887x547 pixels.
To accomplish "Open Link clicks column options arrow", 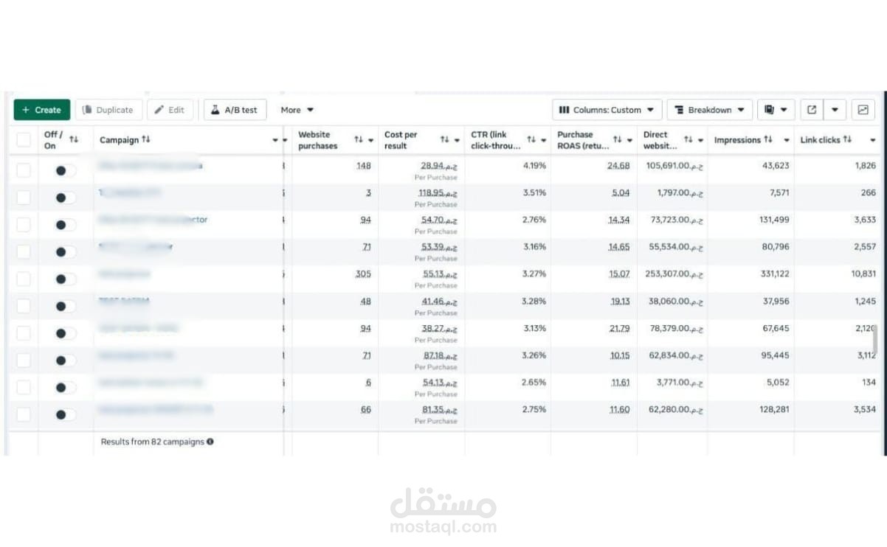I will click(873, 140).
